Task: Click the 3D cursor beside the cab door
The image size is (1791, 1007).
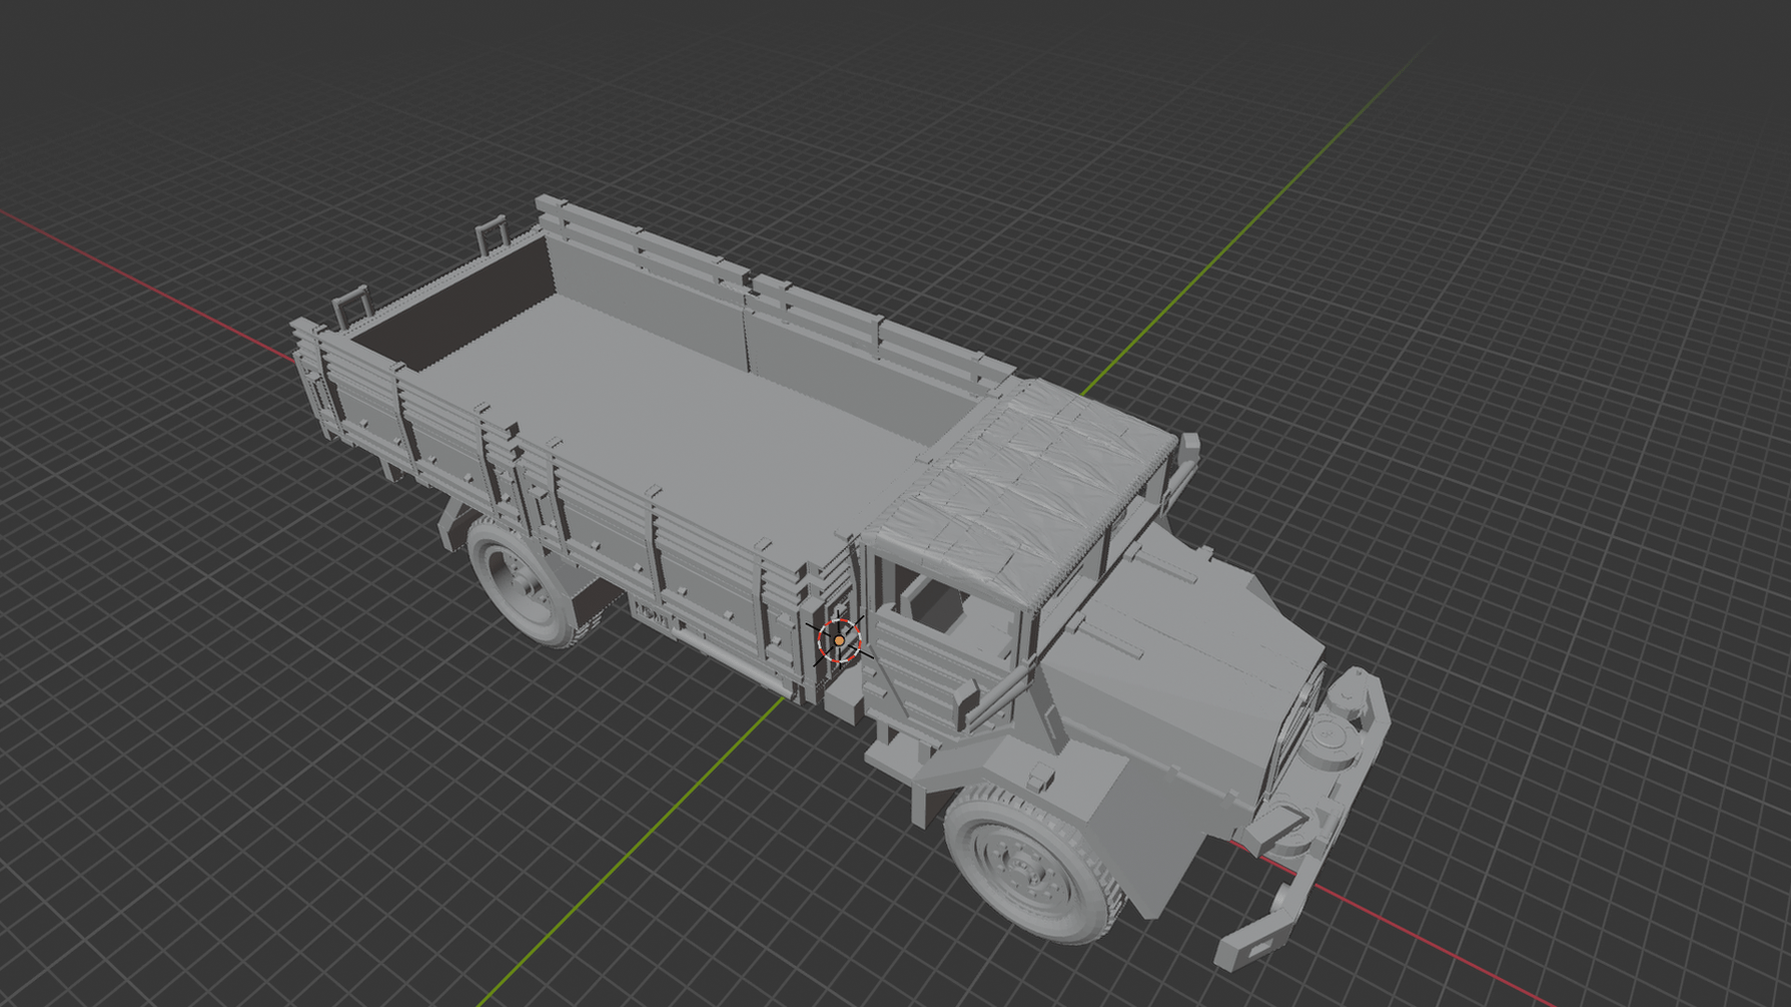Action: (x=839, y=641)
